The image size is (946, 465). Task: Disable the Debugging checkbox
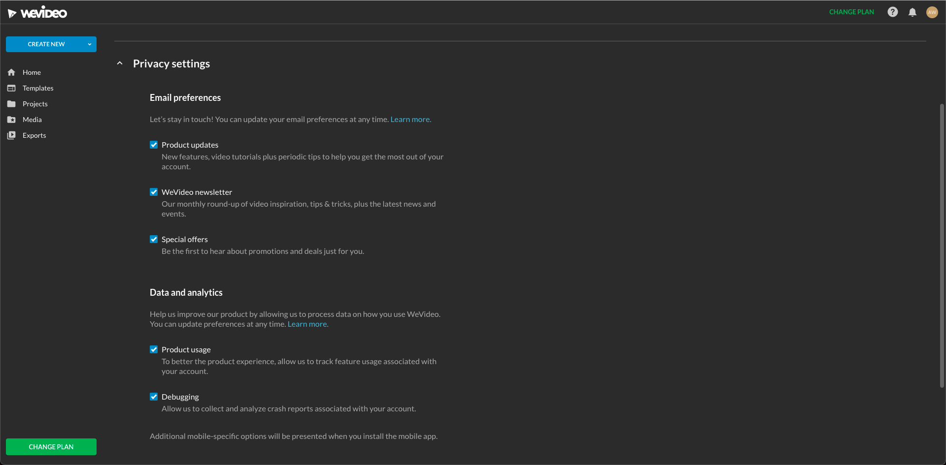(154, 397)
